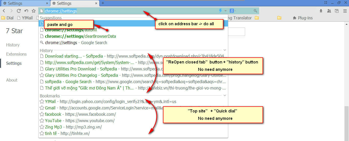Open the users/people icon in toolbar
This screenshot has height=141, width=349.
pyautogui.click(x=329, y=11)
